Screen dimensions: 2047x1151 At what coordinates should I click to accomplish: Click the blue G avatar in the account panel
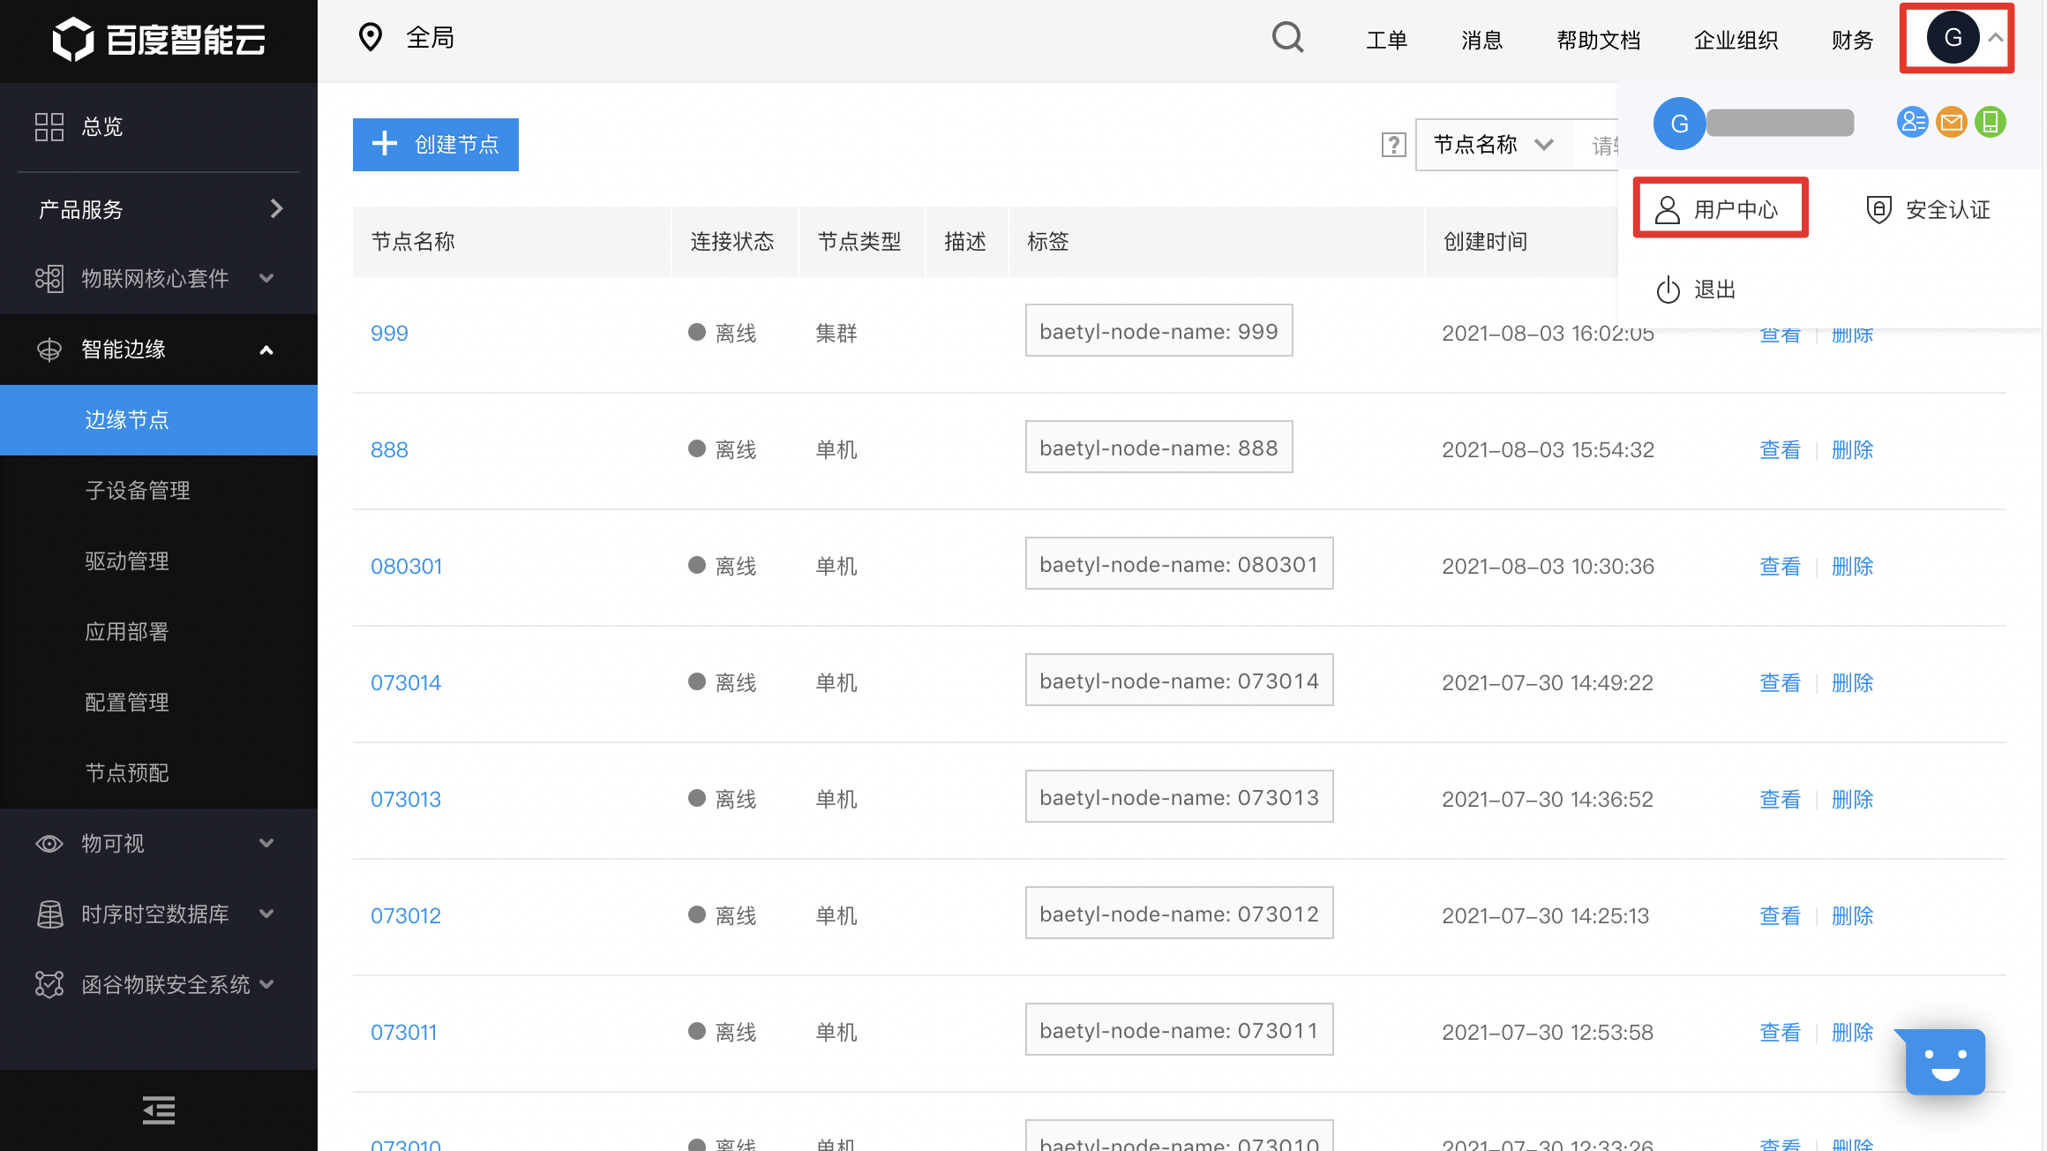1680,124
